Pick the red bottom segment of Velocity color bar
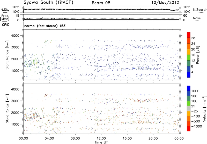This screenshot has height=144, width=207. (x=189, y=129)
